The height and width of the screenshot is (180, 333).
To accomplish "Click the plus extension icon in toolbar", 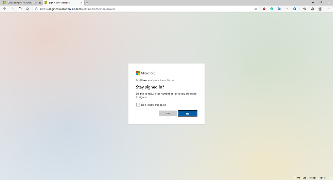I will tap(287, 9).
